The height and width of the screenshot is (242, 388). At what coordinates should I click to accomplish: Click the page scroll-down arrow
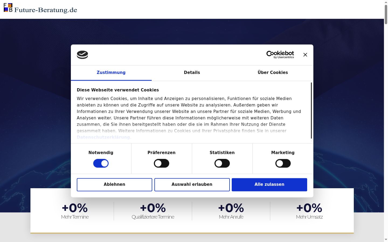(386, 240)
